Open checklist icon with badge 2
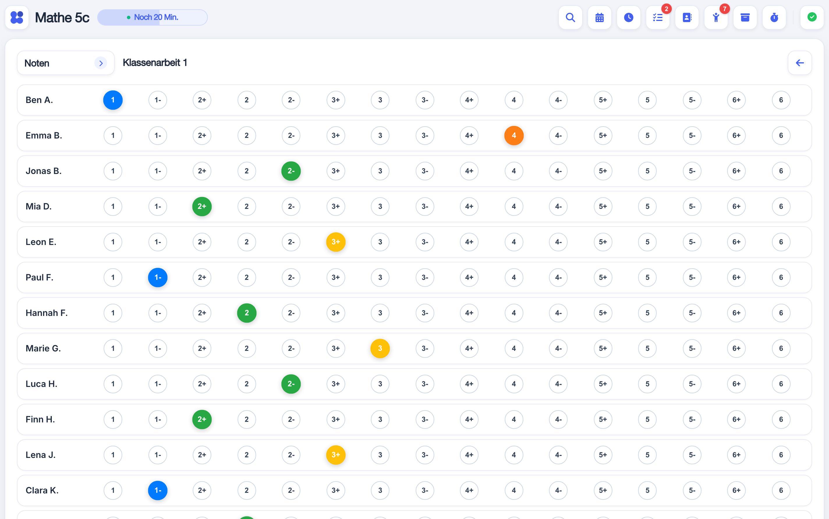Image resolution: width=829 pixels, height=519 pixels. [x=658, y=17]
